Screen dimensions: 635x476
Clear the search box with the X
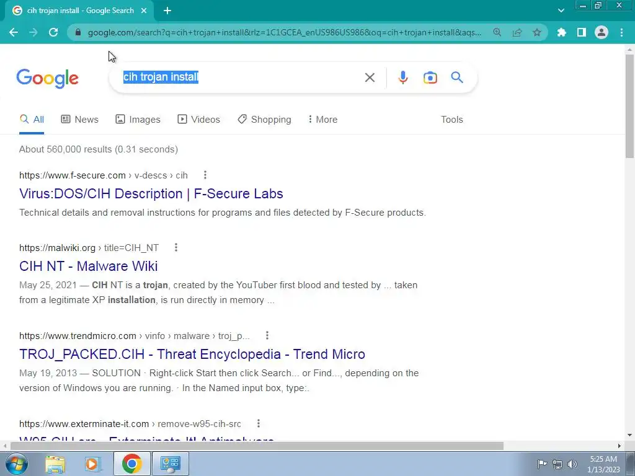tap(370, 77)
